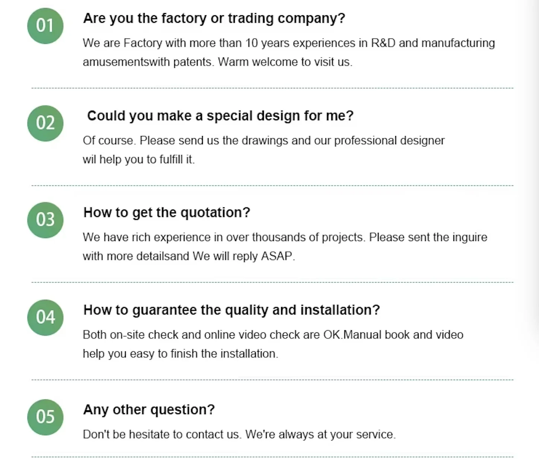This screenshot has height=468, width=539.
Task: Open the "Could you make a special design" question
Action: [220, 116]
